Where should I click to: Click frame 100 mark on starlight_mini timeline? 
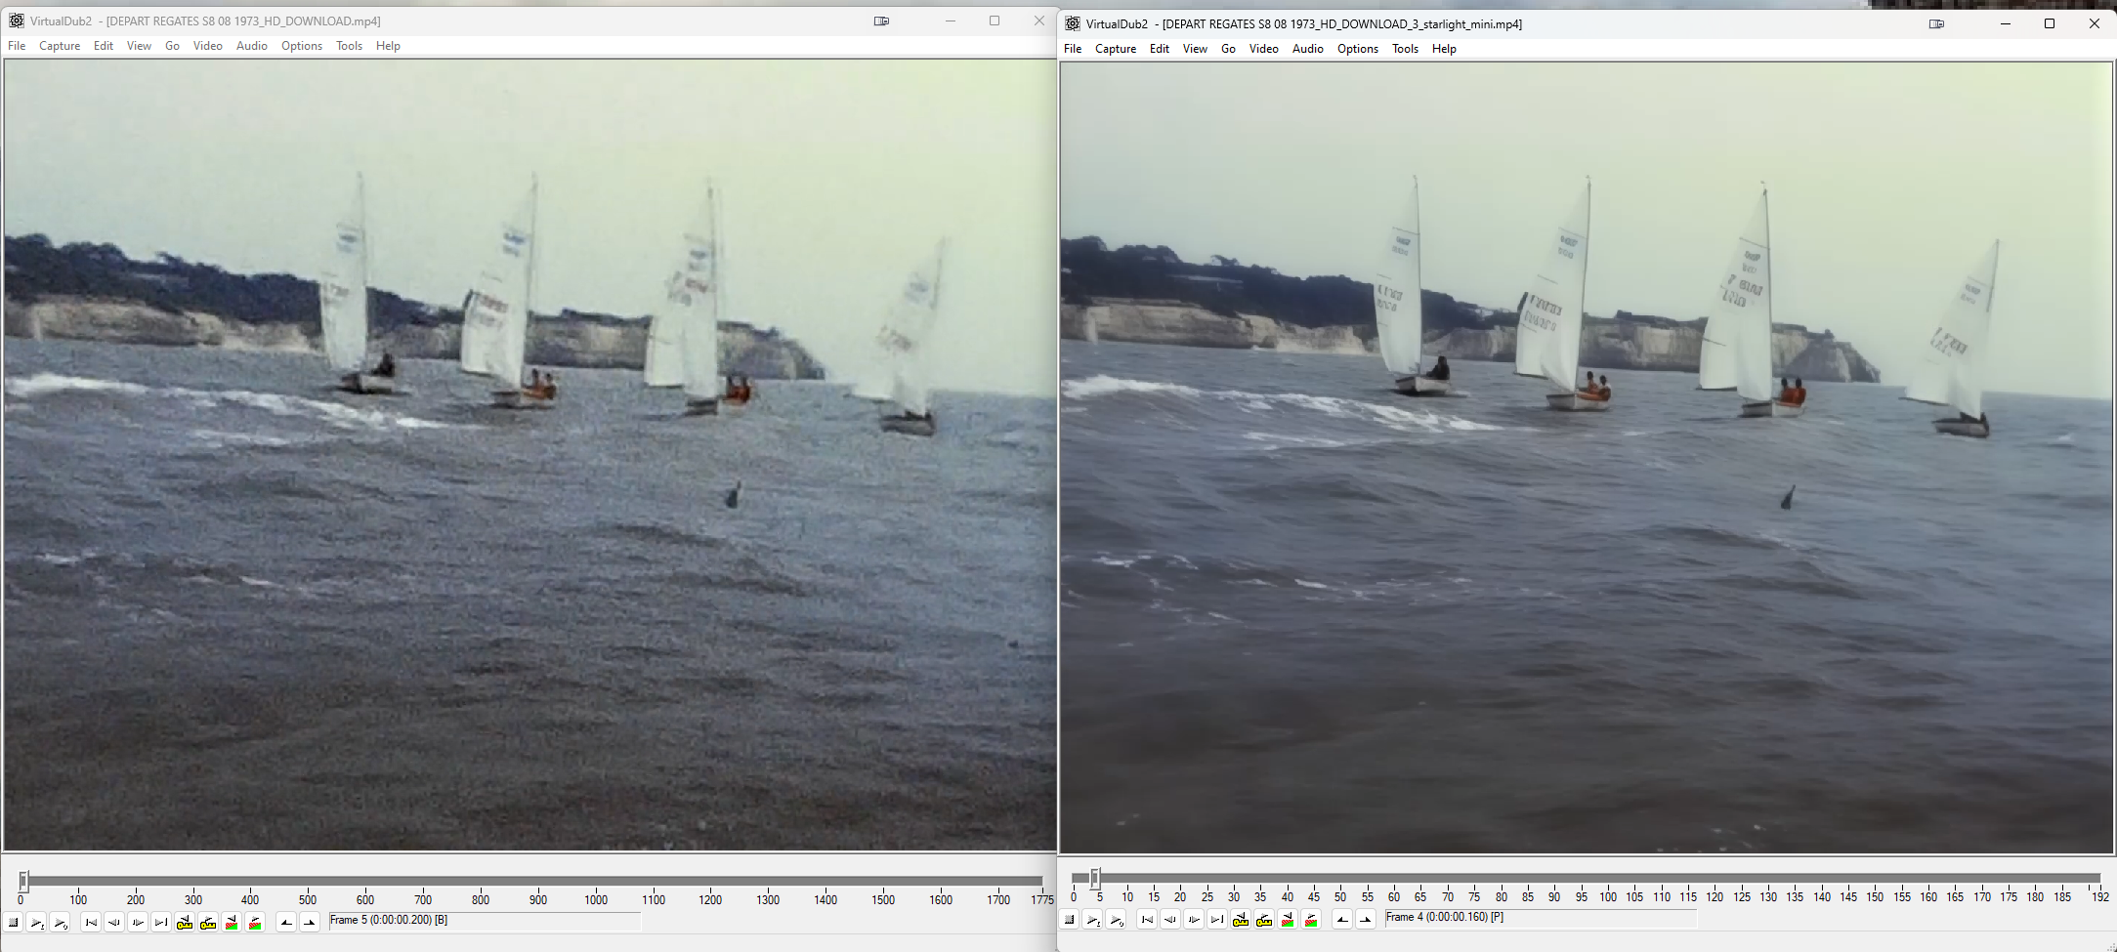[x=1608, y=879]
